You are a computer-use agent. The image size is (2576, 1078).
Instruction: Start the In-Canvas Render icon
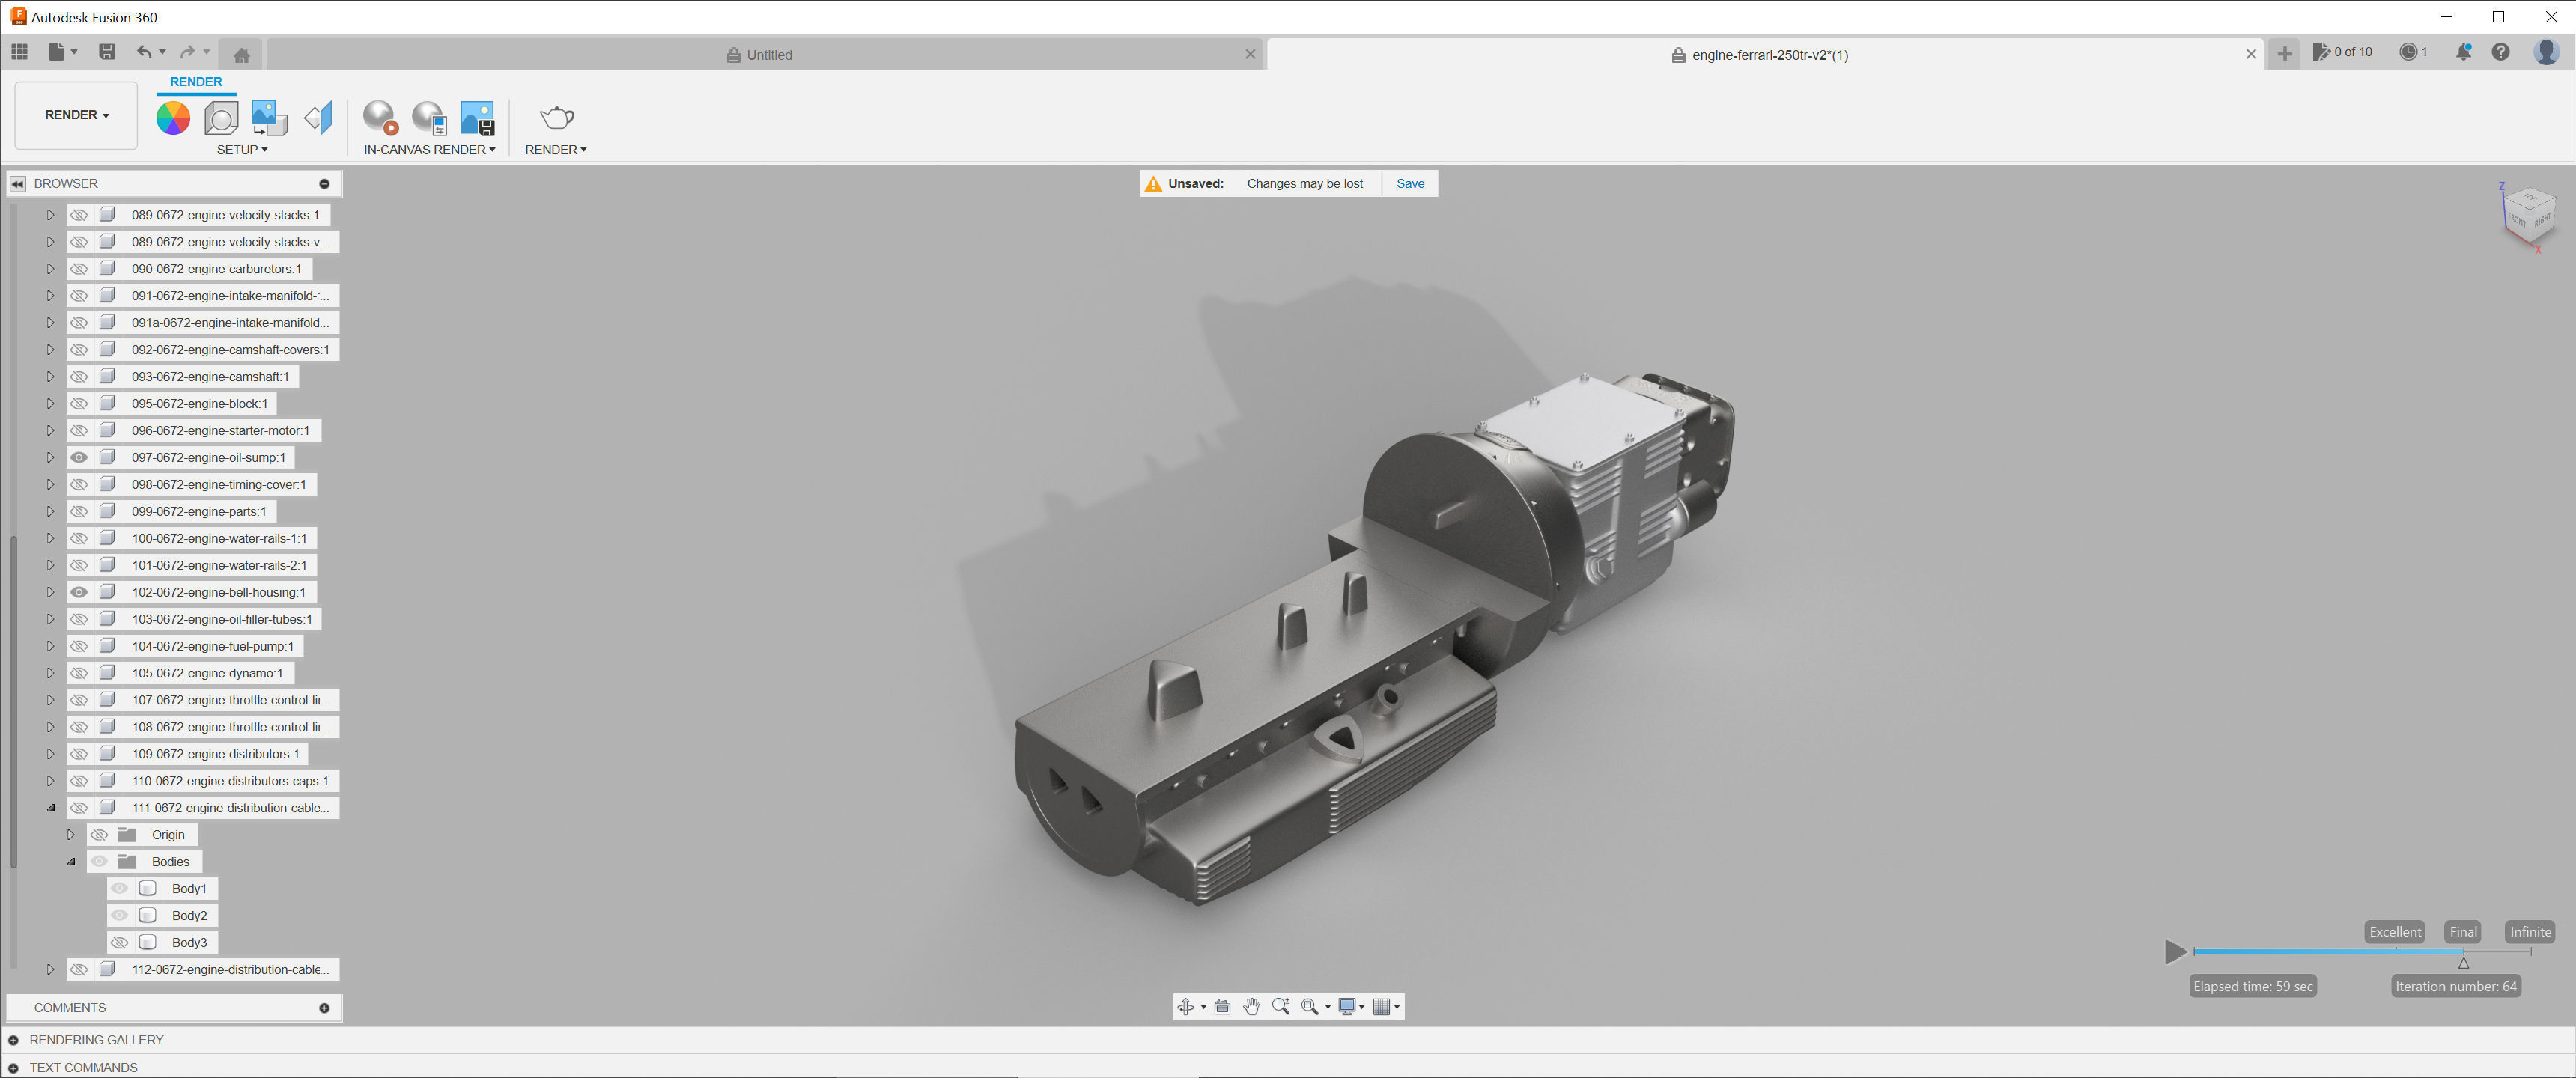[x=380, y=118]
